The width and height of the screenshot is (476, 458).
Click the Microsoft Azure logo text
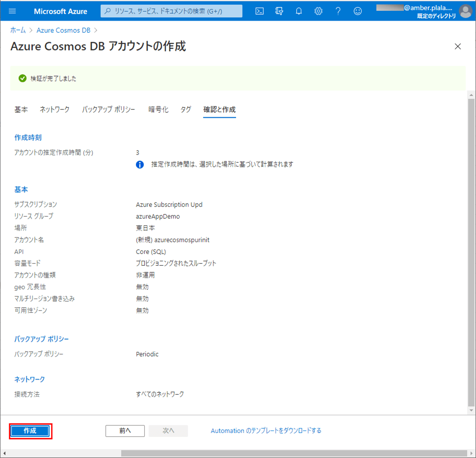[60, 11]
